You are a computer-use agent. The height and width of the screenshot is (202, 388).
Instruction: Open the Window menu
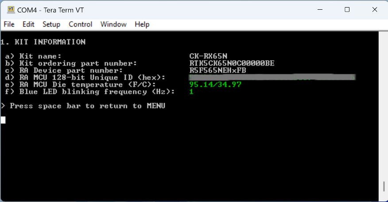(x=113, y=24)
